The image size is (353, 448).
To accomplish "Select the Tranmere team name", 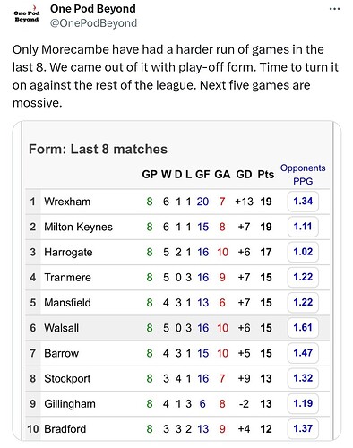I will (67, 278).
